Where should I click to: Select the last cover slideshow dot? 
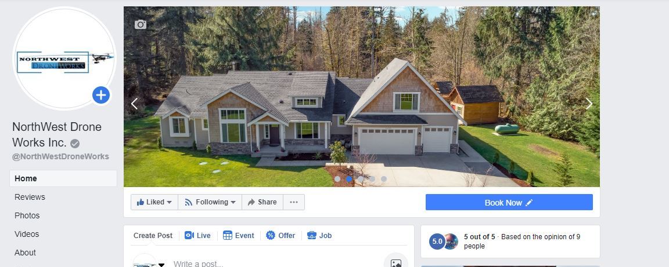(x=383, y=180)
